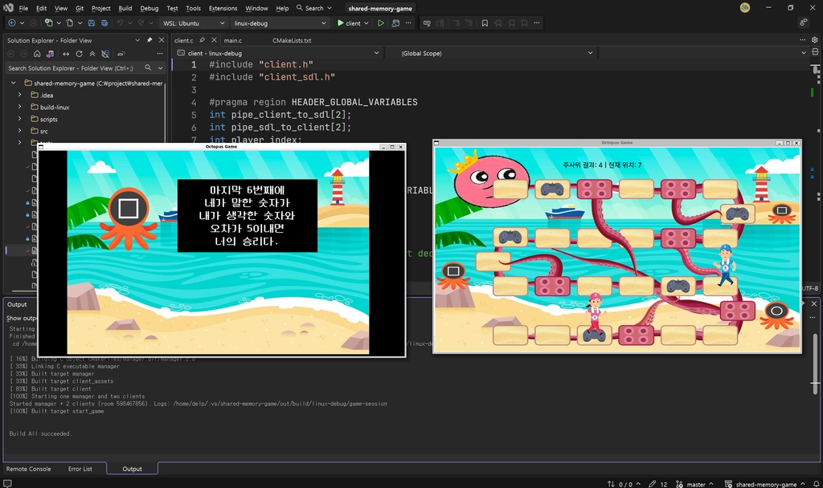
Task: Open the linux-debug configuration dropdown
Action: tap(279, 23)
